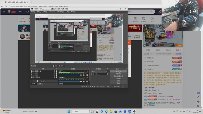Enable 工作室模式 in OBS controls
Image resolution: width=203 pixels, height=114 pixels.
118,79
